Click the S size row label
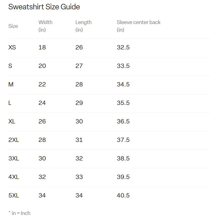Screen dimensions: 210x217 [10, 66]
